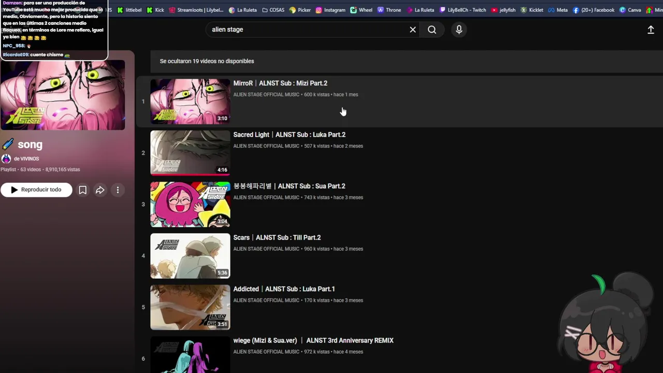
Task: Click 'Playlist · 63 videos · 8,910,165 vistas' text
Action: [40, 169]
